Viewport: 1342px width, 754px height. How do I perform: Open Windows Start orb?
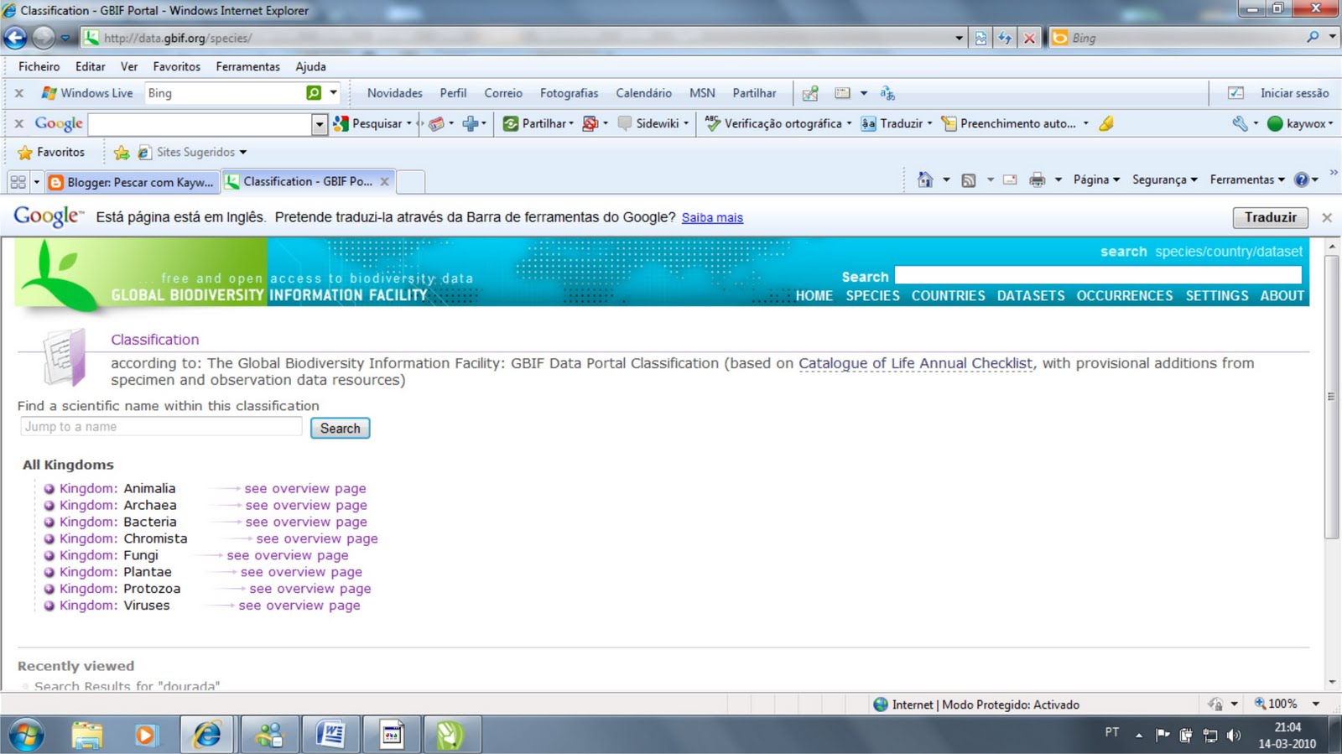tap(26, 736)
